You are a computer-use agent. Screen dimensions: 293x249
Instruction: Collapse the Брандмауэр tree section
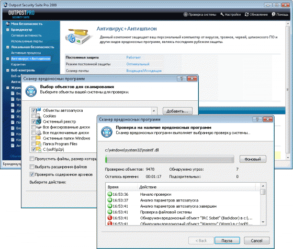coord(8,30)
